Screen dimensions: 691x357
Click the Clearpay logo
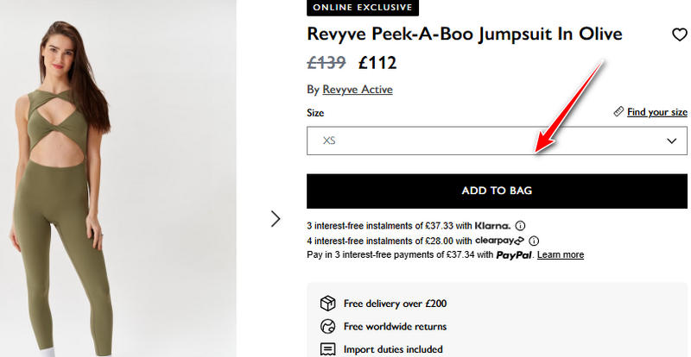point(500,241)
